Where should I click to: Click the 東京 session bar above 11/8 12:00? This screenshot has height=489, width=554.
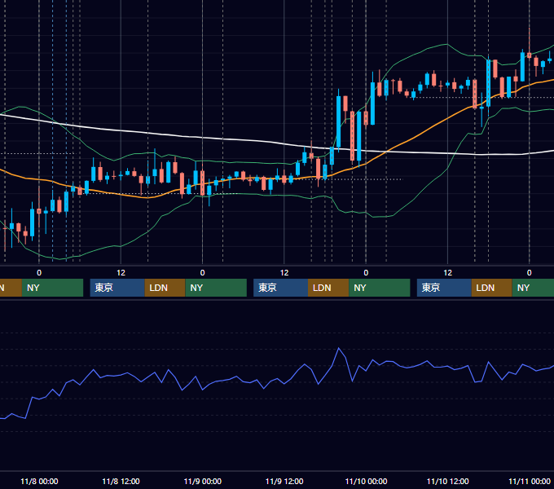point(117,288)
